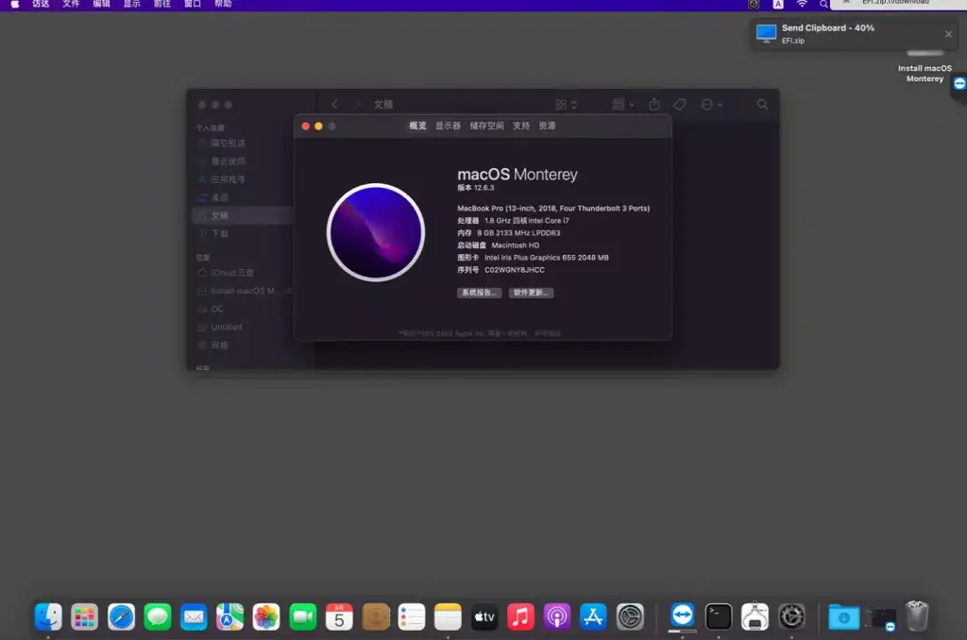
Task: Switch to the 支持 tab
Action: 521,126
